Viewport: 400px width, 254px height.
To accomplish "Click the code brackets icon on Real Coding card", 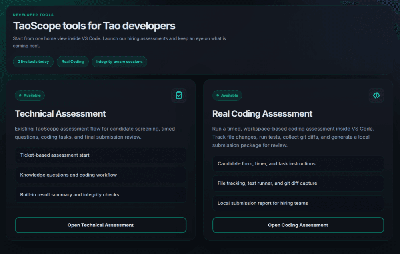I will (x=376, y=95).
